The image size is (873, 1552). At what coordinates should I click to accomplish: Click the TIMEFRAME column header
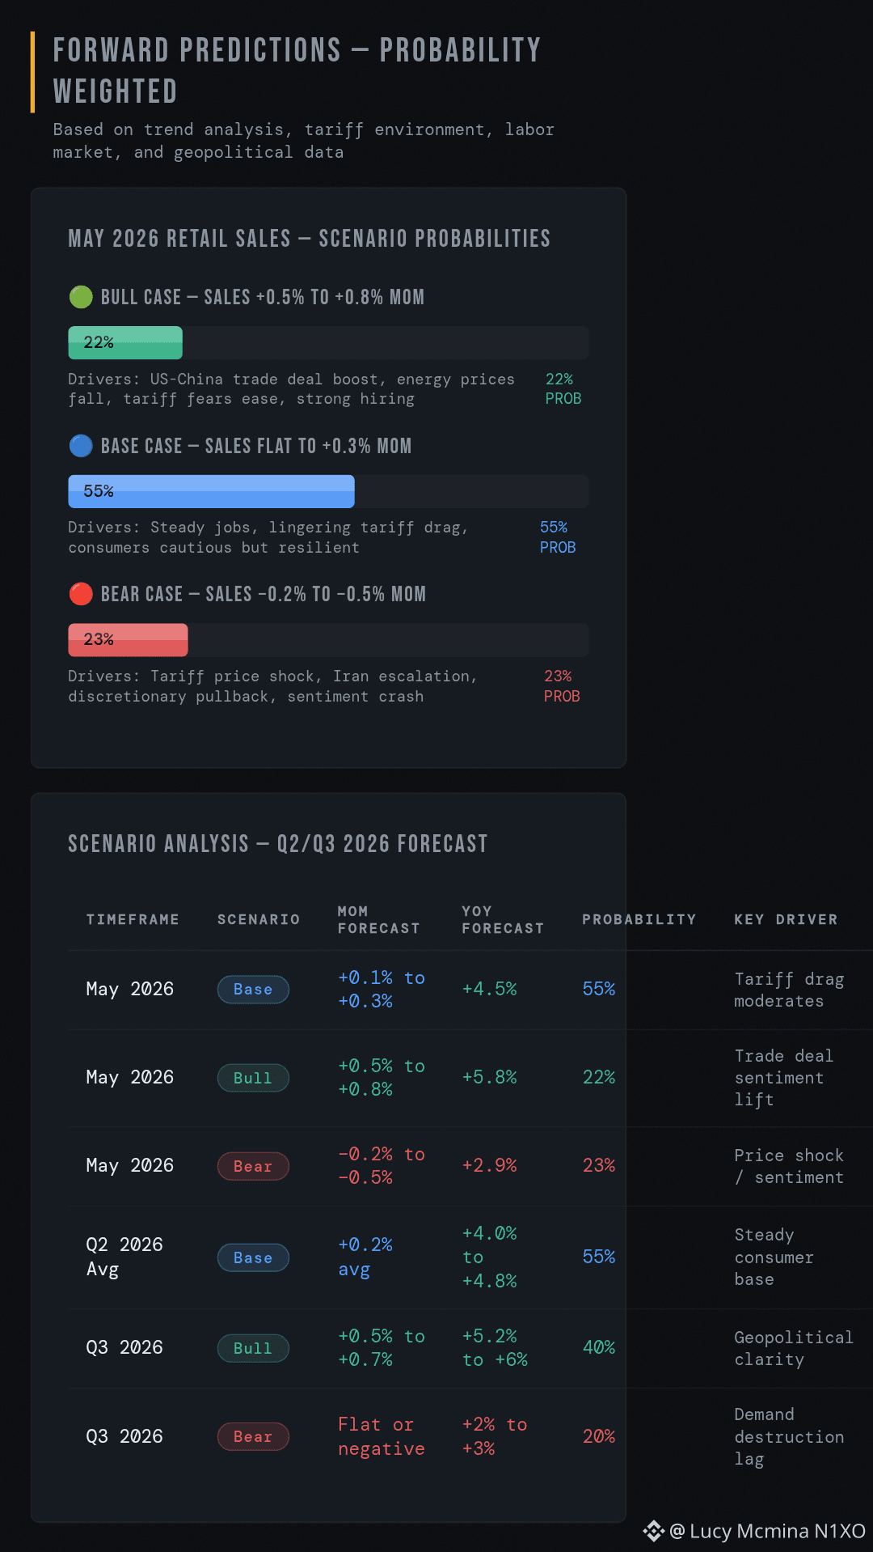point(133,919)
